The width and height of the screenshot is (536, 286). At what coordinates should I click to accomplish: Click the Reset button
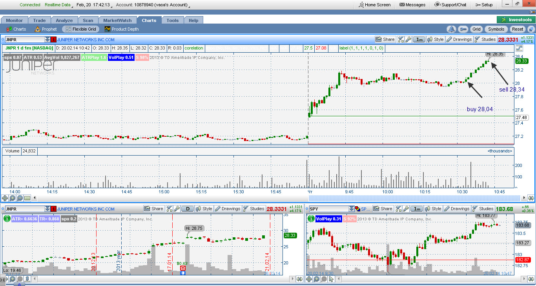tap(518, 29)
